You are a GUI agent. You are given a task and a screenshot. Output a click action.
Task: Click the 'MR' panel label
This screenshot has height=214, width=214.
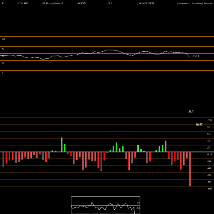tap(191, 111)
